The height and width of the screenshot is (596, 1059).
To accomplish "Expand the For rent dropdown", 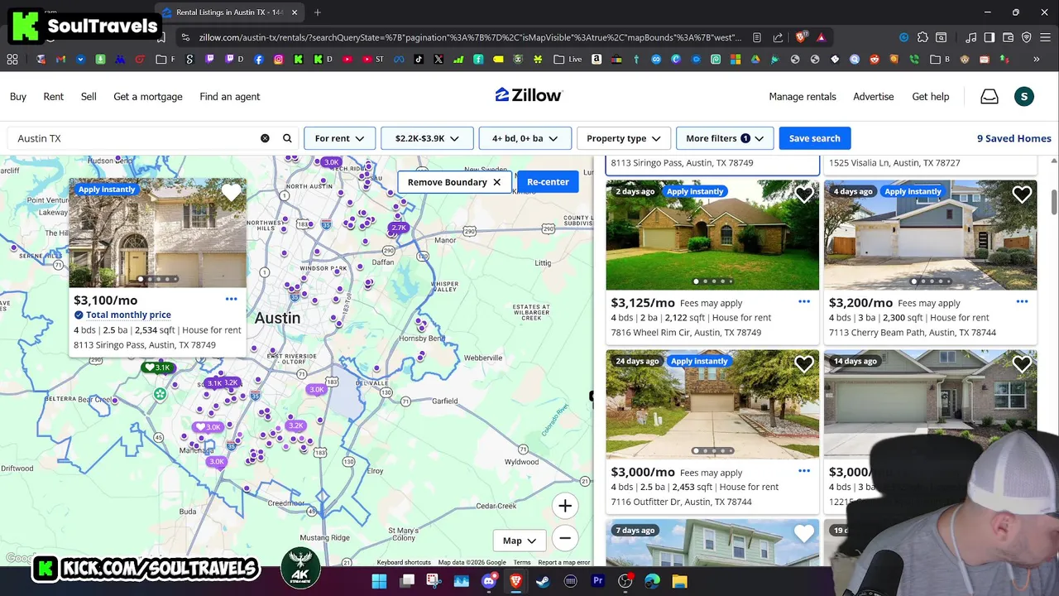I will (339, 138).
